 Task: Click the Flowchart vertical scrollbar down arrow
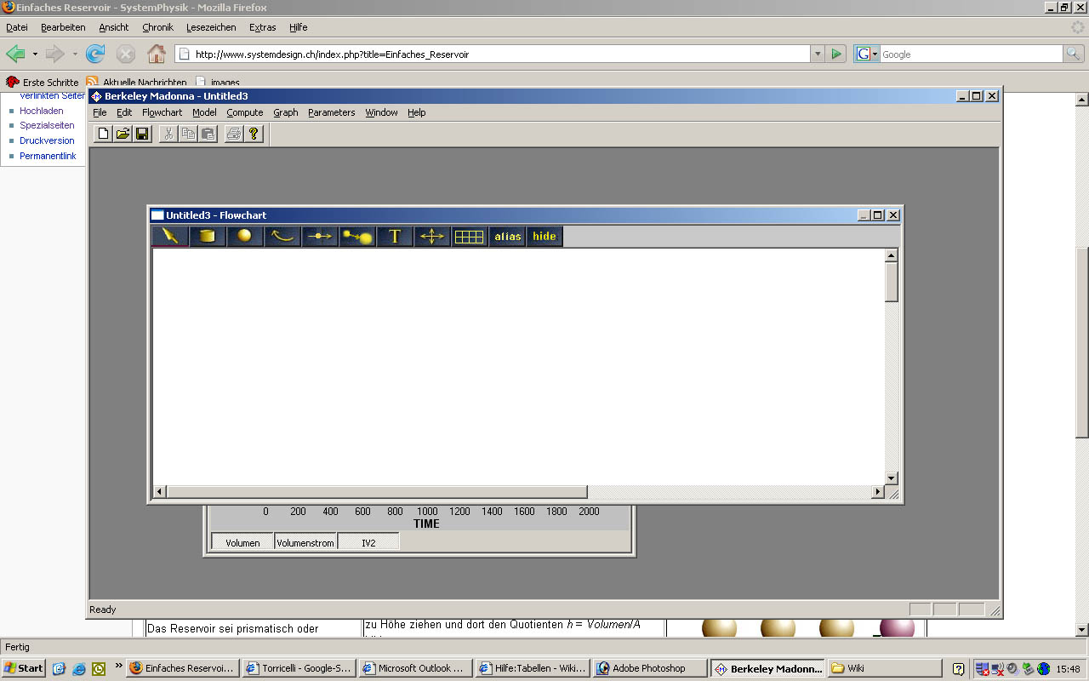(x=892, y=478)
